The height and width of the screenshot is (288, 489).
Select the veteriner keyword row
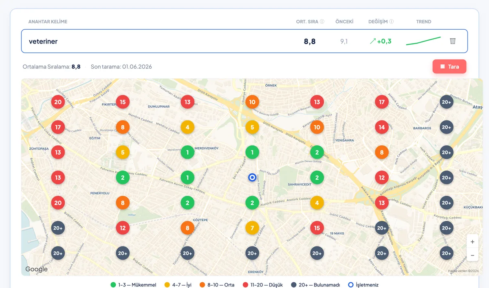244,41
